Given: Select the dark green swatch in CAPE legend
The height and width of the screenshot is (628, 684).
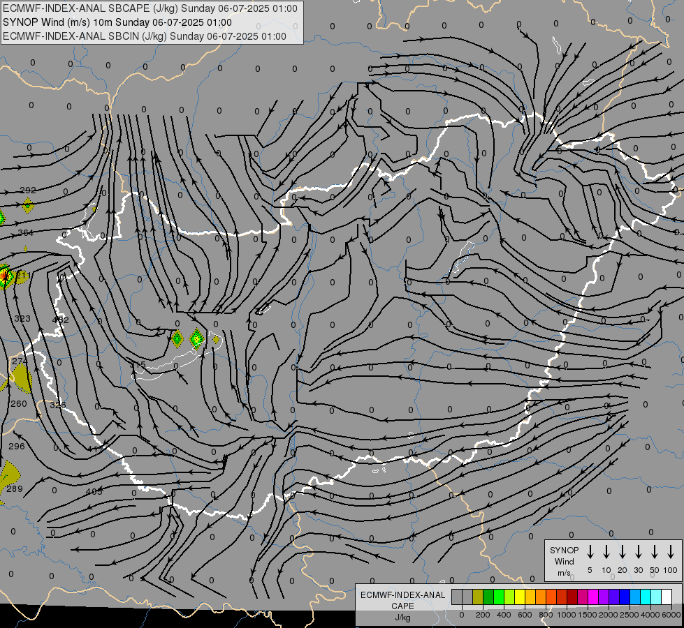Looking at the screenshot, I should click(x=488, y=597).
